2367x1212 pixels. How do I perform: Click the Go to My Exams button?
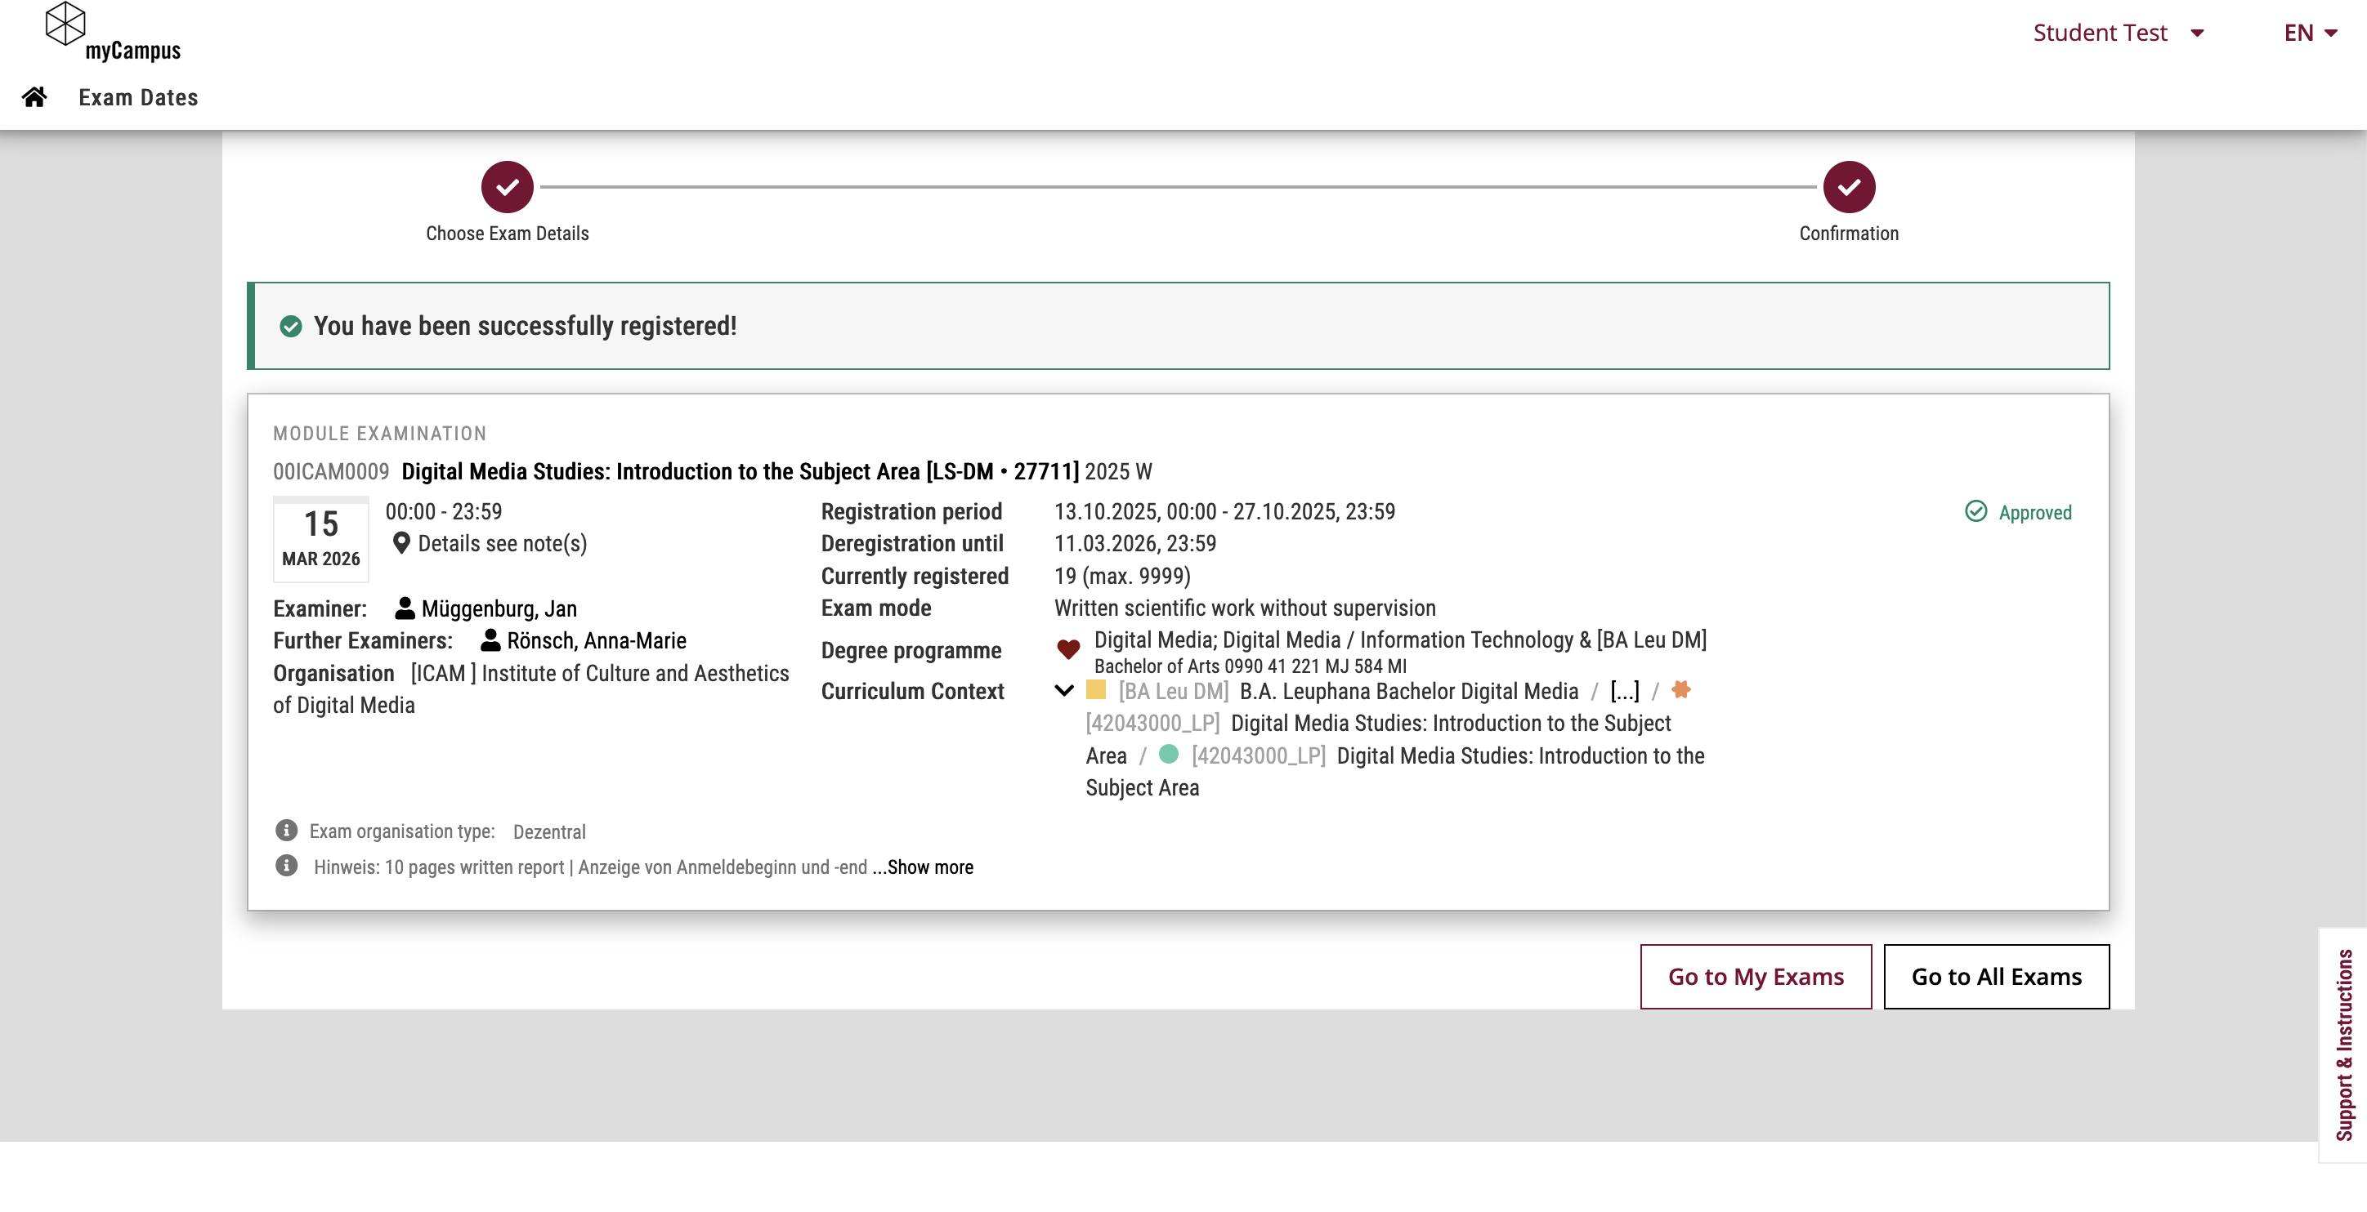pyautogui.click(x=1755, y=976)
